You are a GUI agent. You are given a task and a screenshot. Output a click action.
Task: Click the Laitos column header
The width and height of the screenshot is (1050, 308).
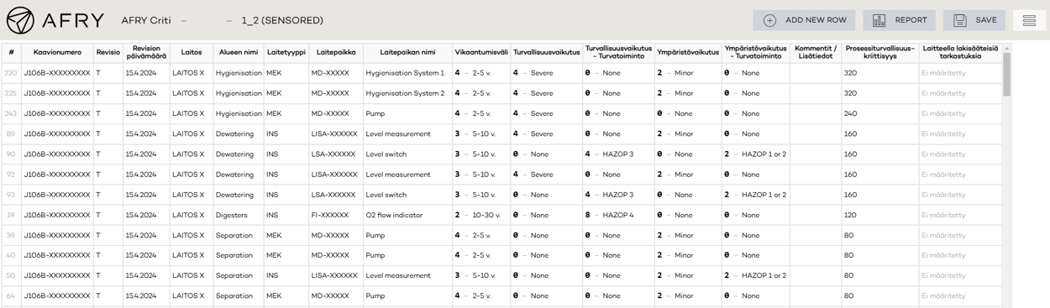pos(192,52)
